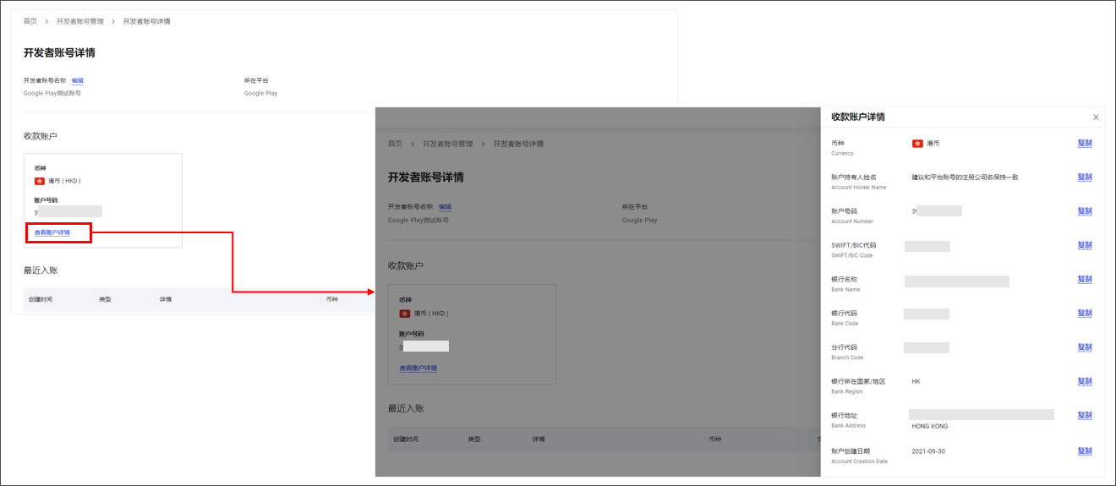Click 港币 ( HKD ) text in undimmed page card
The image size is (1116, 486).
pyautogui.click(x=64, y=181)
